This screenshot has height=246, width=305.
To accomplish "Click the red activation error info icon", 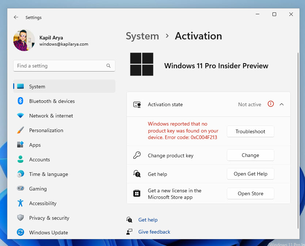I will coord(271,104).
